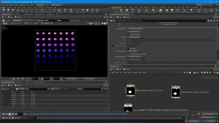Select the Spiral shelf tool
This screenshot has width=219, height=123.
(x=92, y=10)
